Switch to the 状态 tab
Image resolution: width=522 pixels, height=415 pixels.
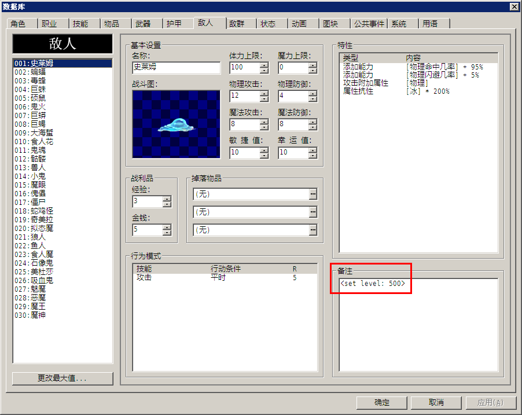pyautogui.click(x=273, y=24)
